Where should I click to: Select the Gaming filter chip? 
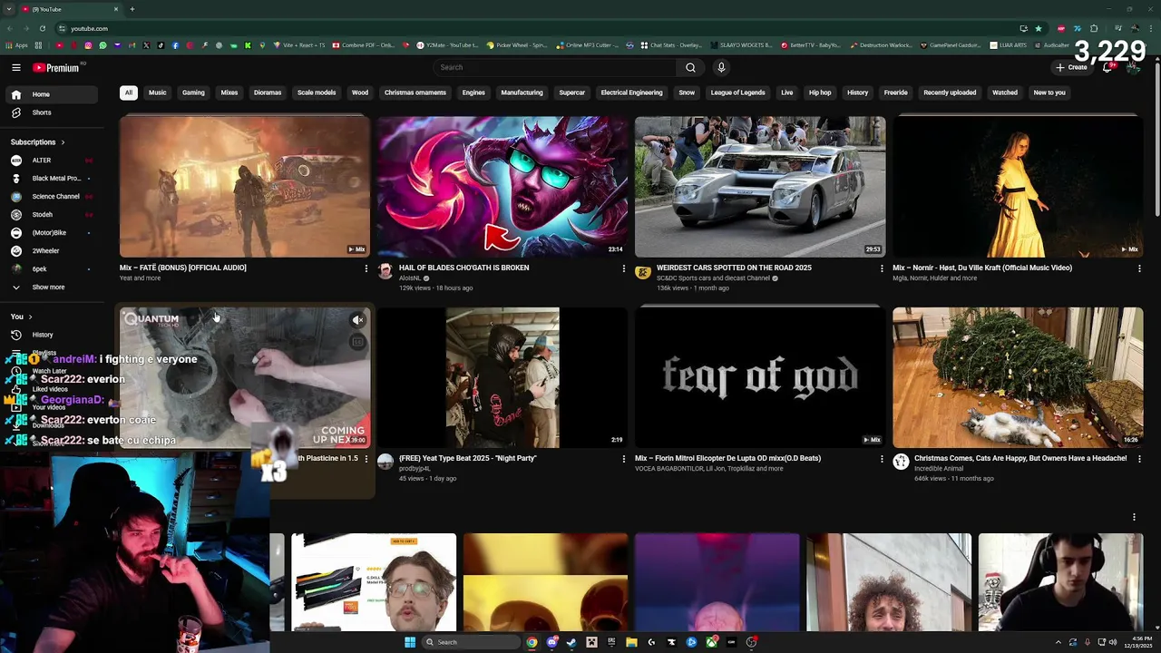coord(193,93)
